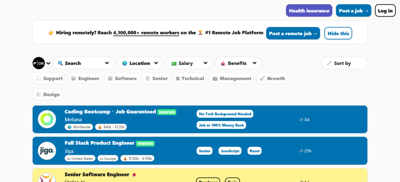Click the pointing hand icon in hiring banner

[51, 33]
